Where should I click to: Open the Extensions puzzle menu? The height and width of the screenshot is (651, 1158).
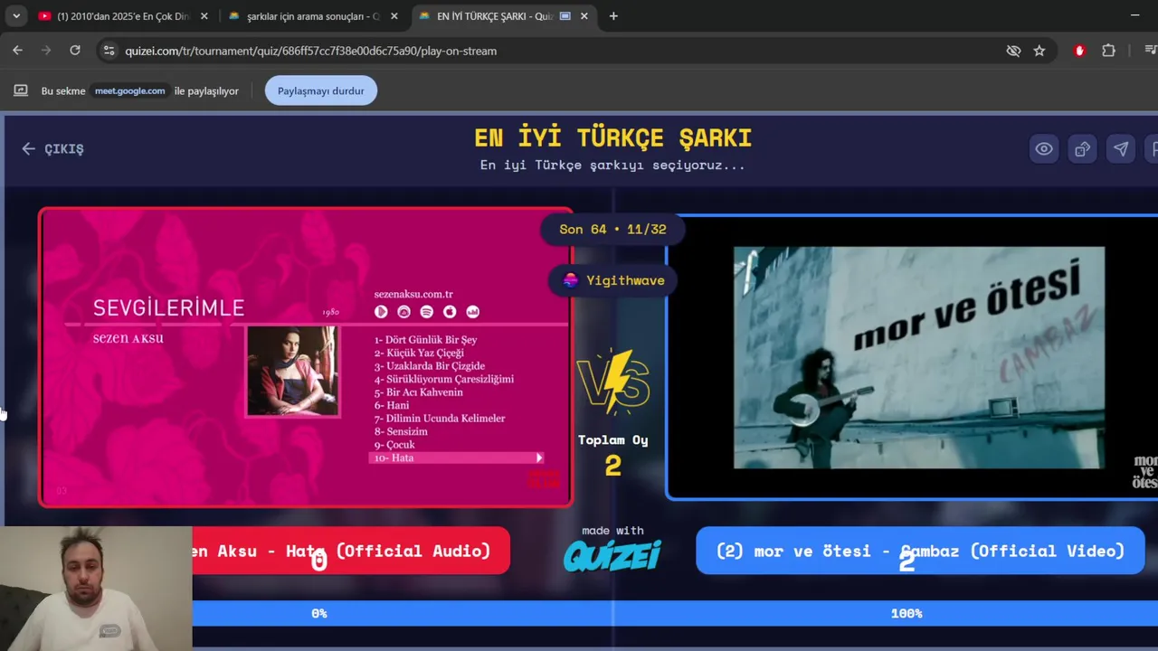point(1108,51)
